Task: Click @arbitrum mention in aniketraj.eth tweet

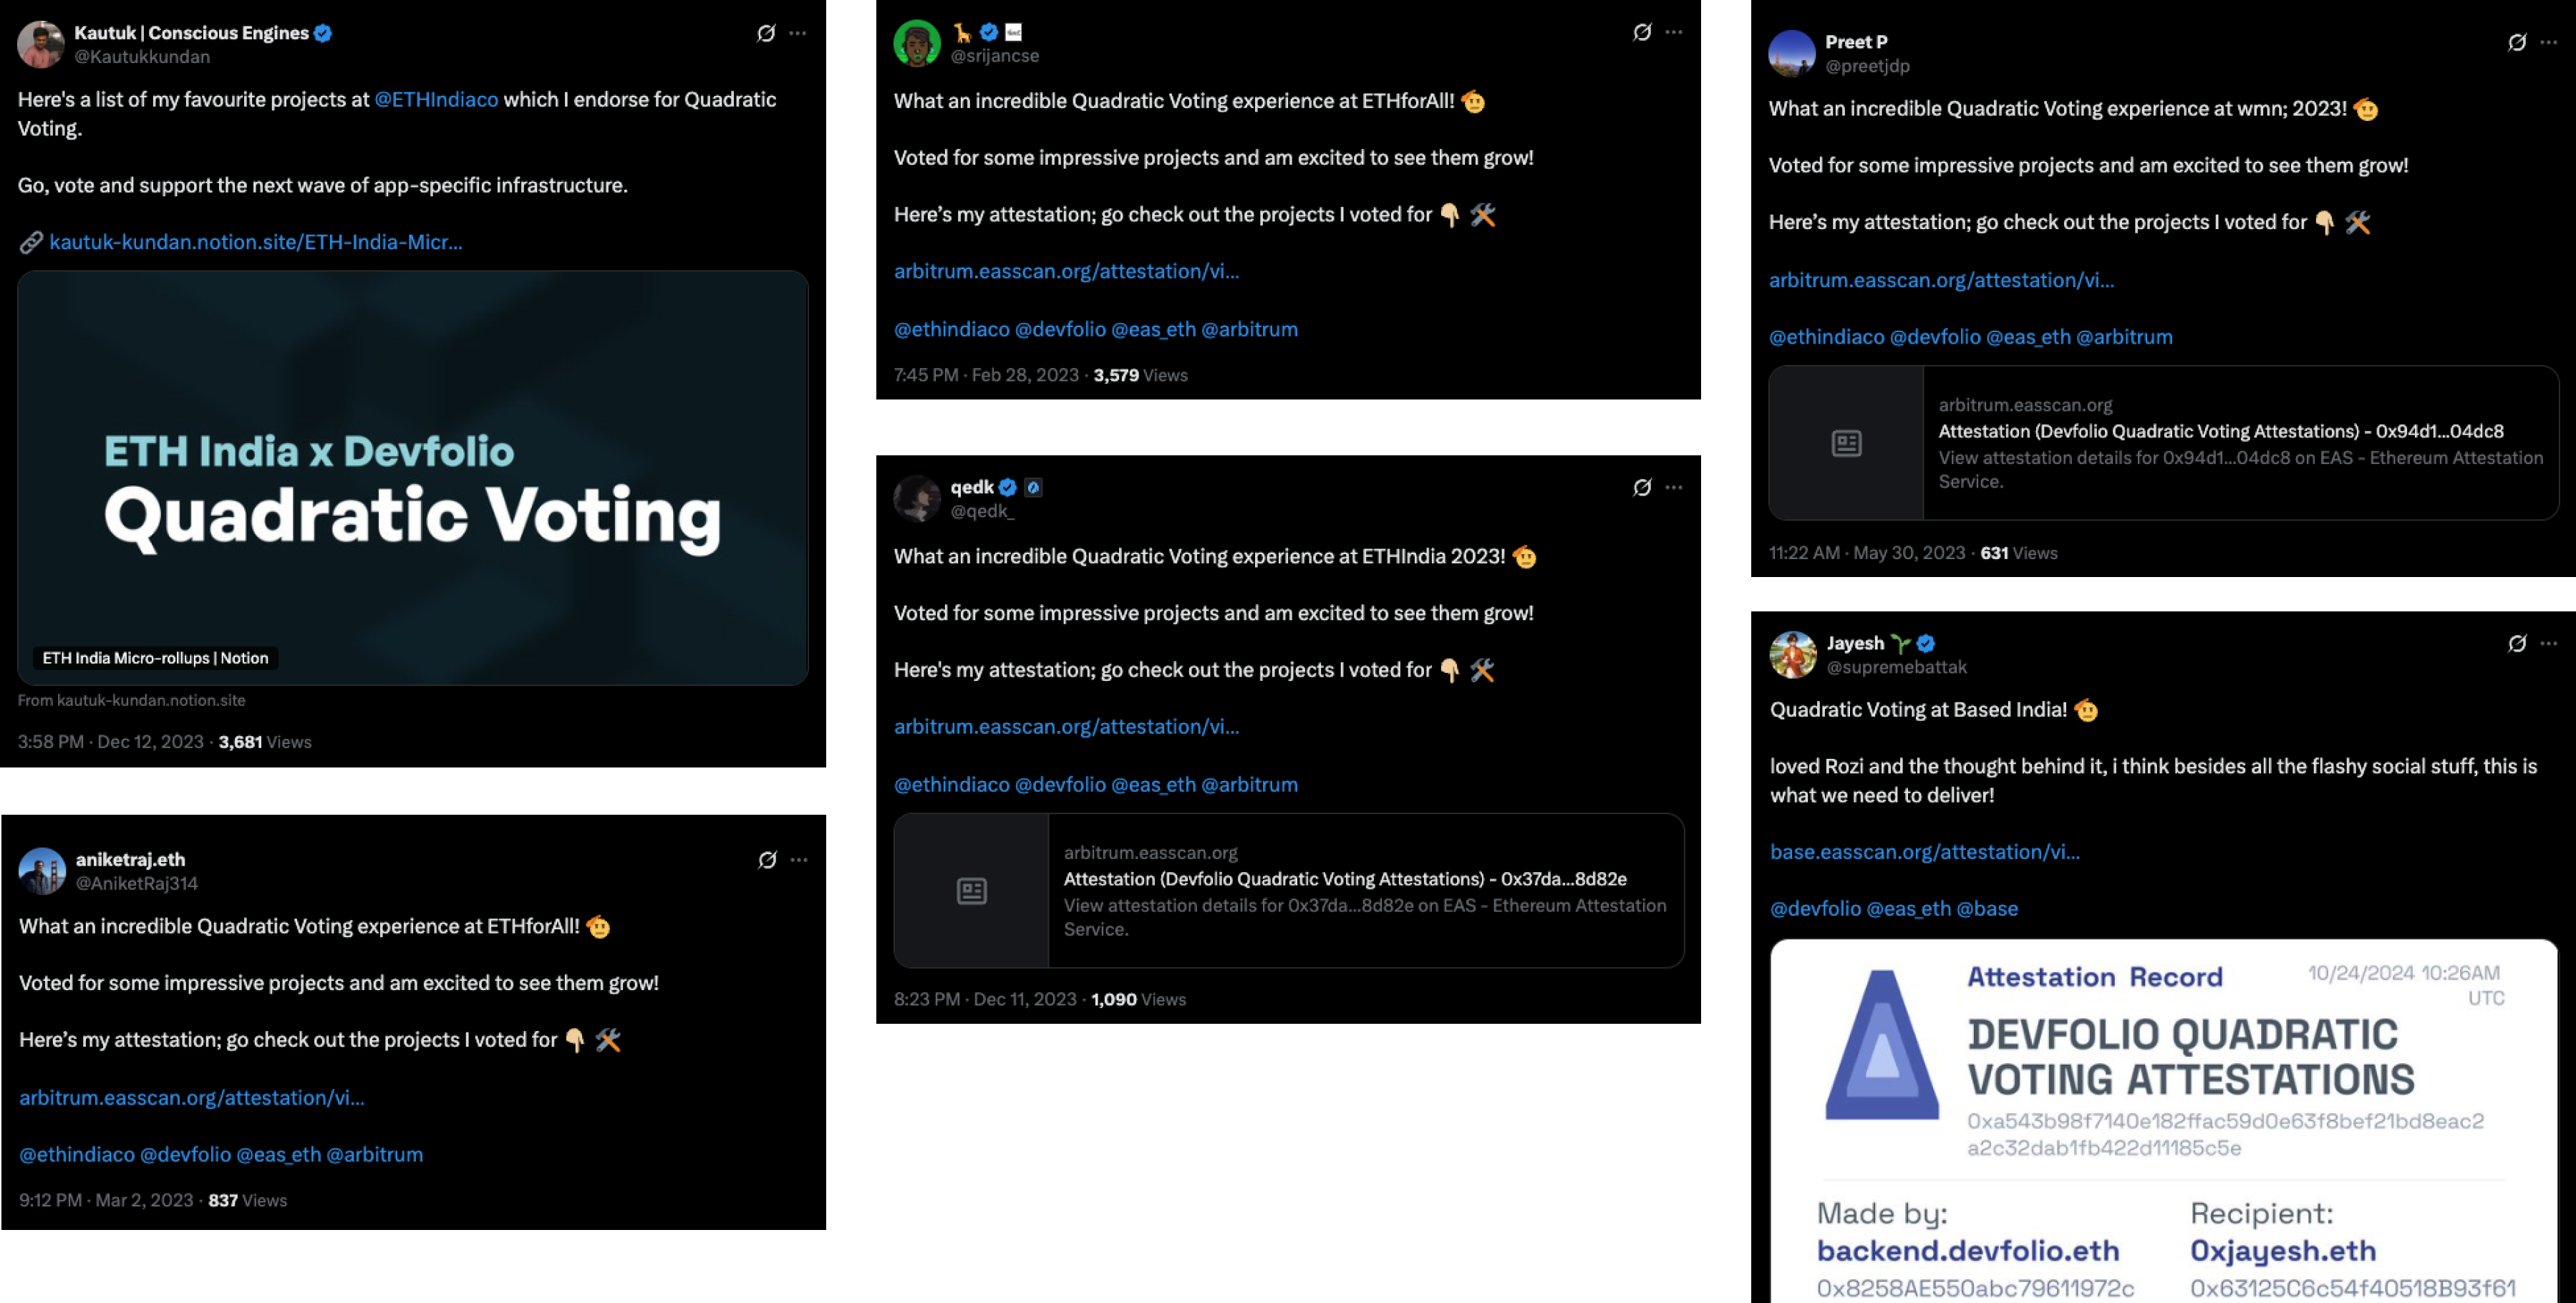Action: pyautogui.click(x=375, y=1155)
